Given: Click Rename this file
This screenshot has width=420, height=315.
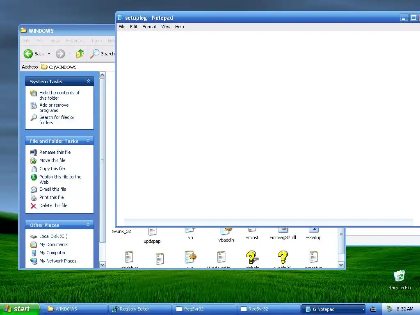Looking at the screenshot, I should (x=55, y=152).
